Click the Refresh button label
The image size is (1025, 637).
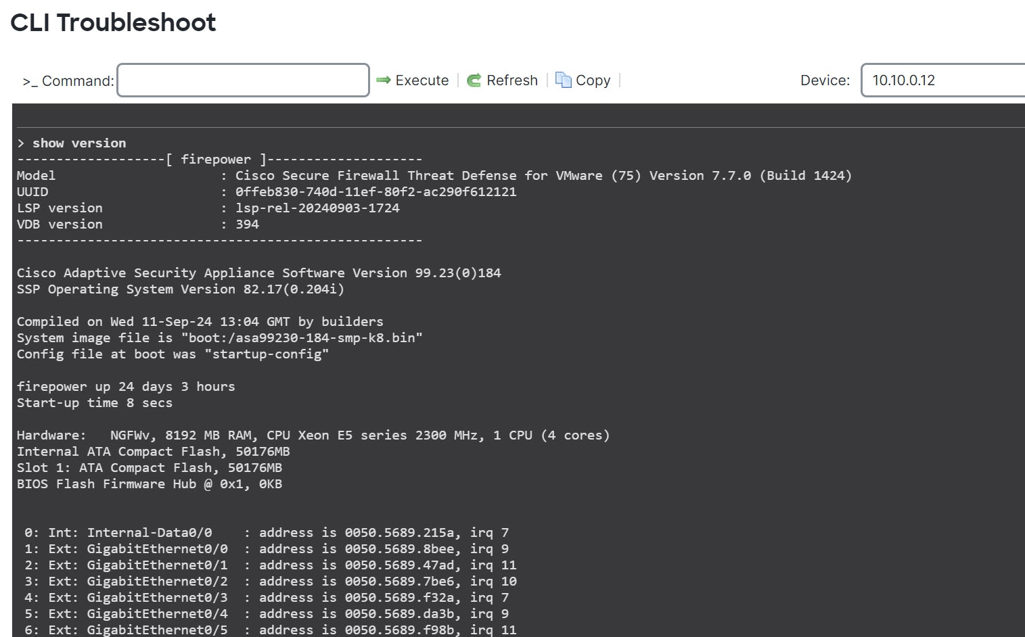[x=512, y=80]
